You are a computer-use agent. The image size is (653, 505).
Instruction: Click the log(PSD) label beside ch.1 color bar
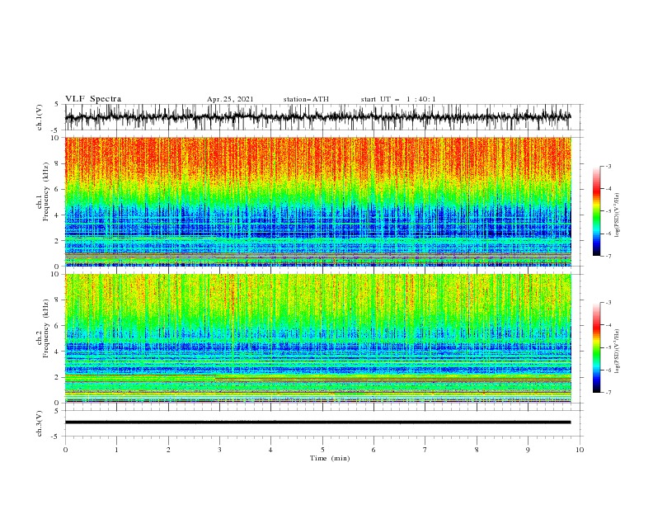point(617,215)
